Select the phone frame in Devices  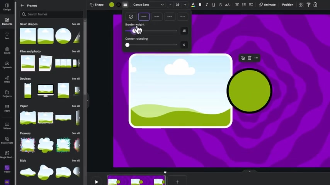coord(28,91)
